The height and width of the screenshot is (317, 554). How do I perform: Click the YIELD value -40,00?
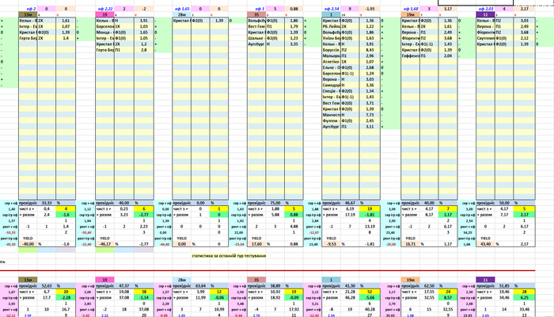[28, 244]
